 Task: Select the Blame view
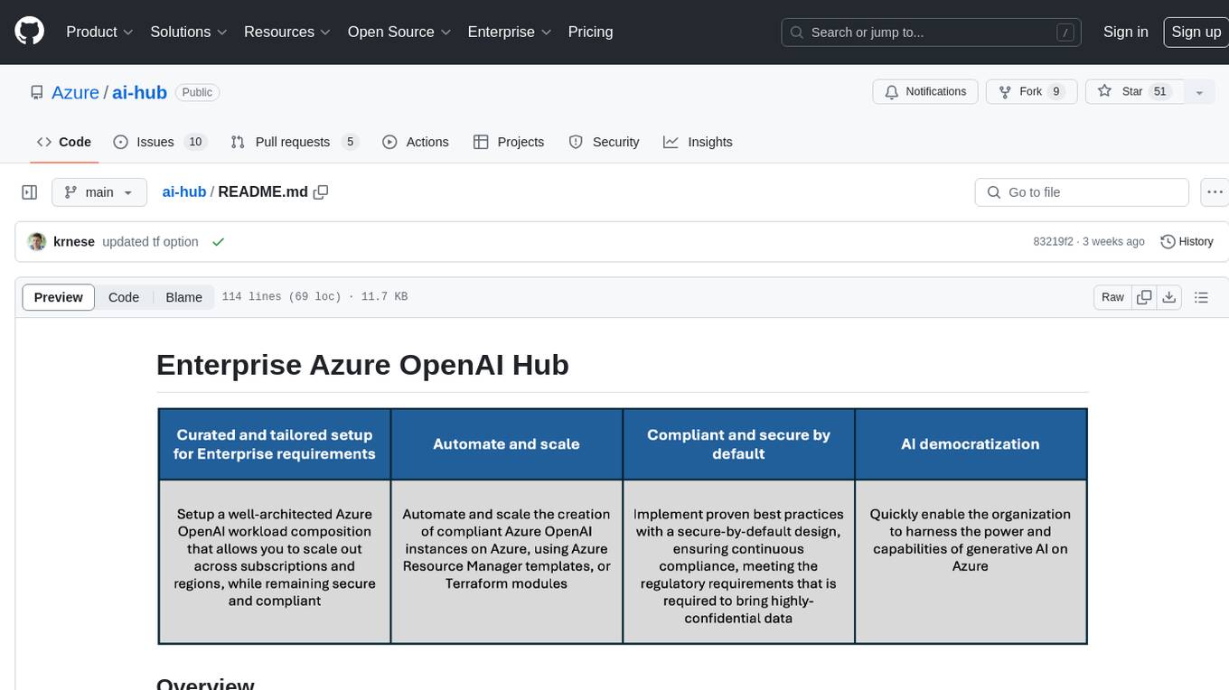pos(183,297)
